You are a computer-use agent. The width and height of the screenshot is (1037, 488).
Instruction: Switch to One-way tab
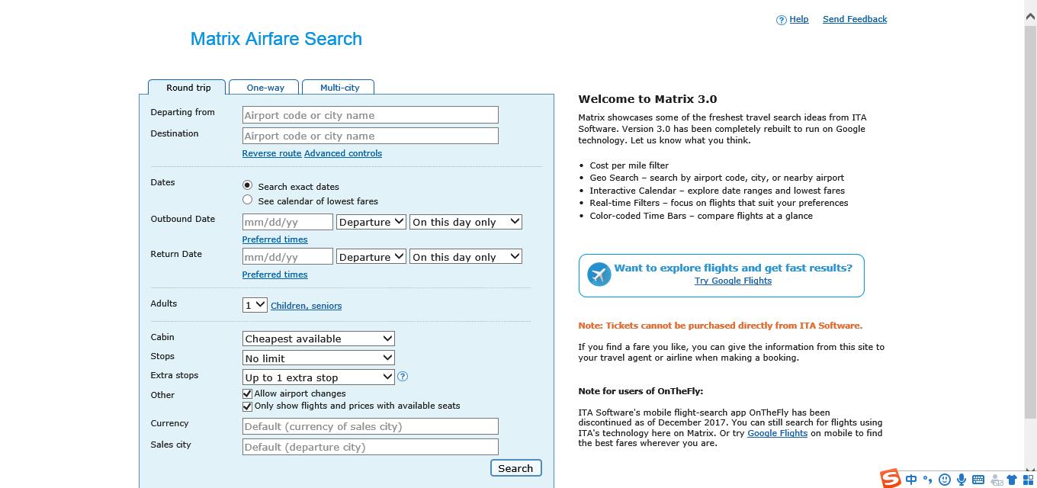(x=265, y=87)
